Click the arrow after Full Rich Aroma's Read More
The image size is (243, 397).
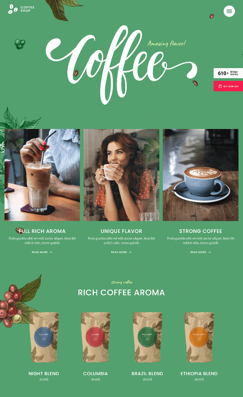tap(51, 252)
